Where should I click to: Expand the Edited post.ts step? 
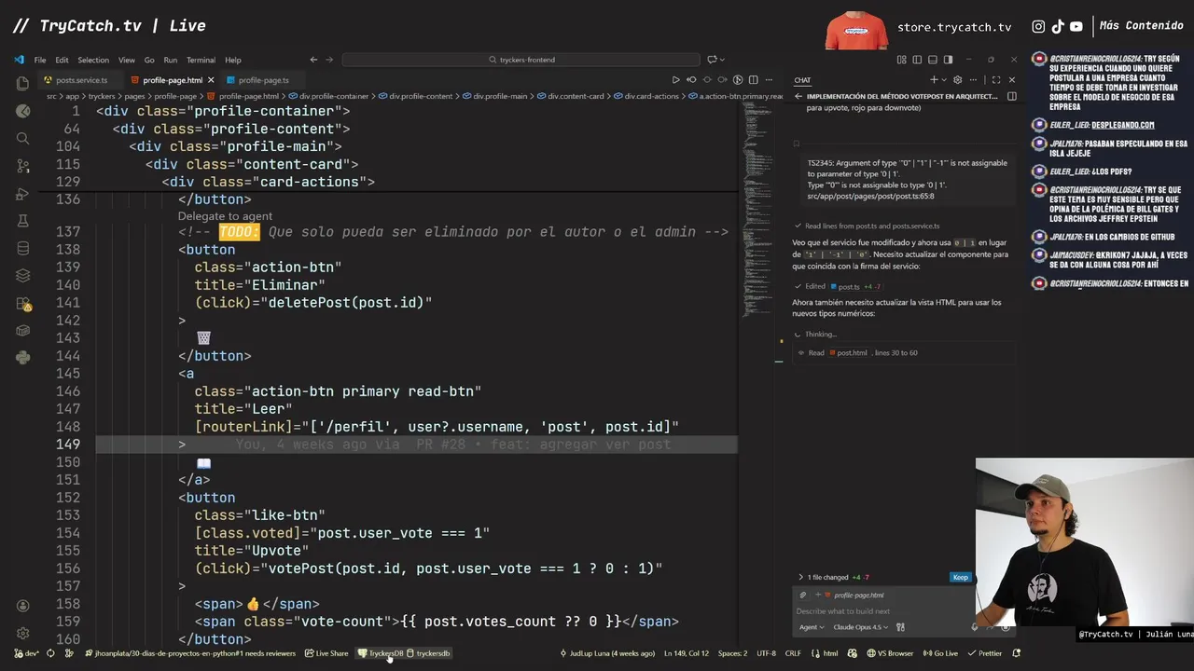(x=838, y=287)
